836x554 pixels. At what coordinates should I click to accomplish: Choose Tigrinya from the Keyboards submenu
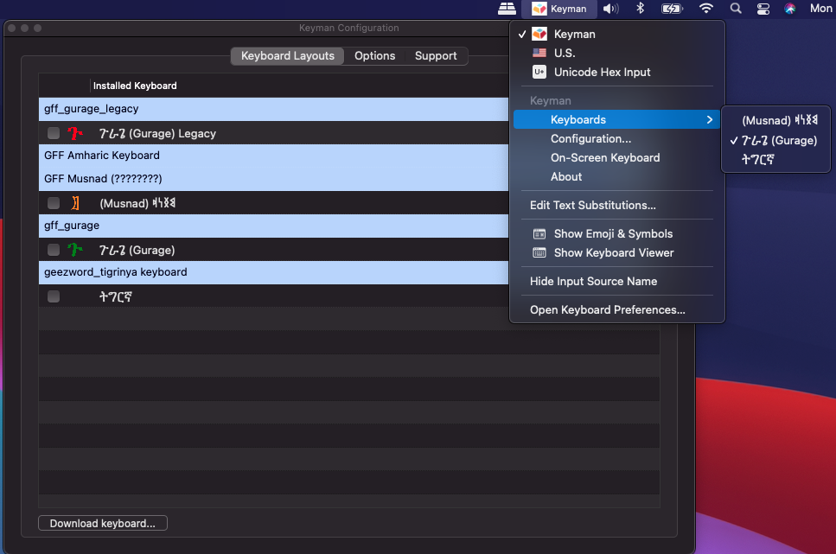[759, 159]
